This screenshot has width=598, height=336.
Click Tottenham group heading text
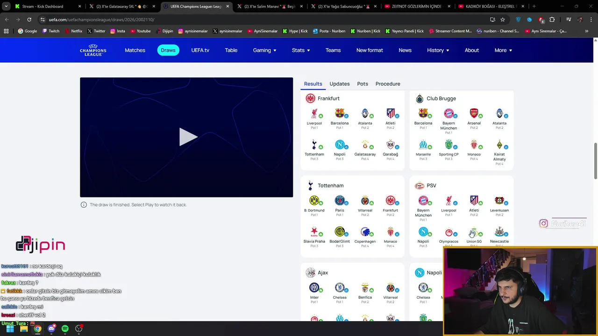point(331,186)
